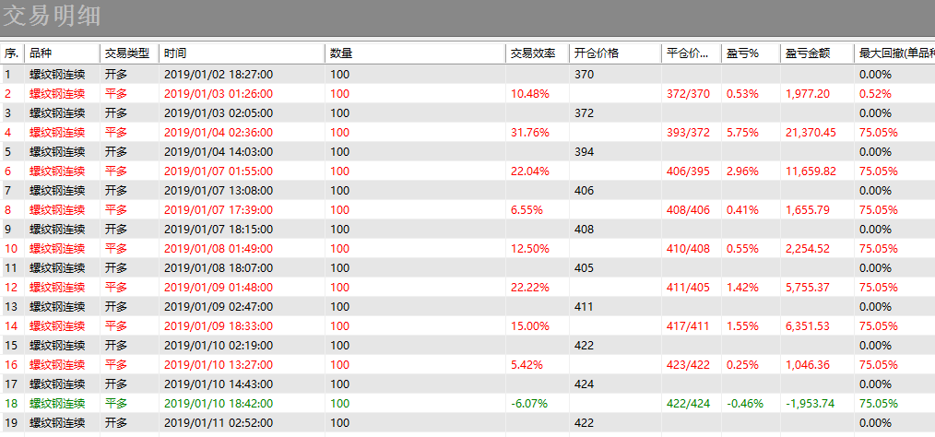Sort table by 时间 column header
Image resolution: width=935 pixels, height=437 pixels.
point(242,53)
